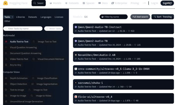Enable the Any-to-Any task filter
The image size is (175, 105).
click(13, 65)
